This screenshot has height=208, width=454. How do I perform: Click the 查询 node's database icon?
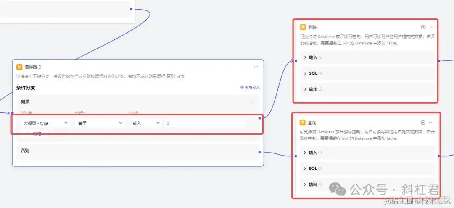pos(303,122)
